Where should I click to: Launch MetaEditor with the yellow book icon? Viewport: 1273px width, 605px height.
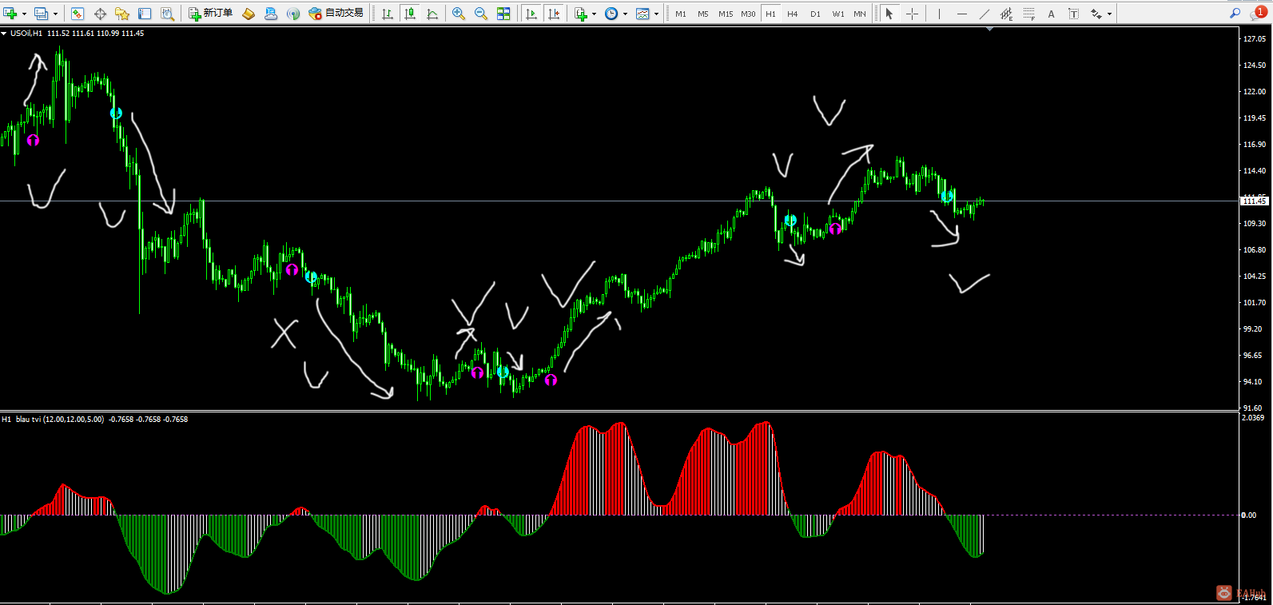coord(249,14)
